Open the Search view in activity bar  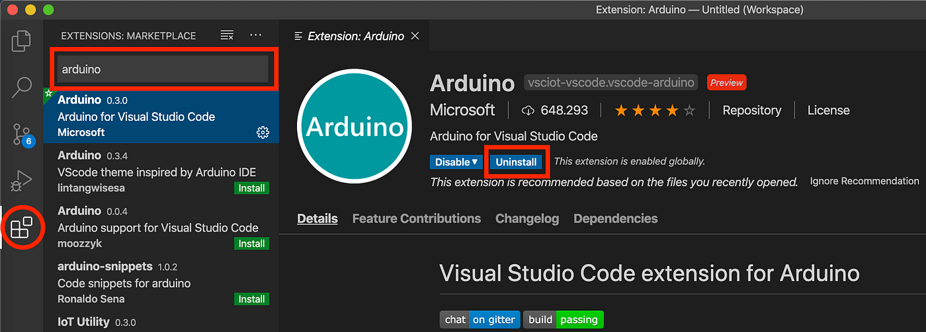(x=21, y=86)
